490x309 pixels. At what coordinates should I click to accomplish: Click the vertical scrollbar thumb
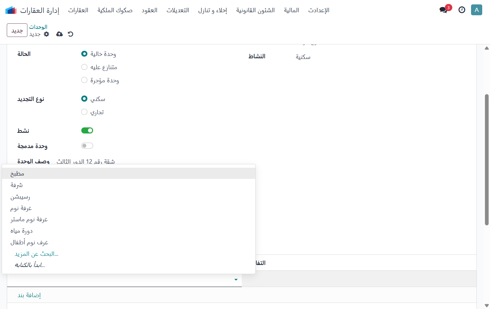[487, 160]
